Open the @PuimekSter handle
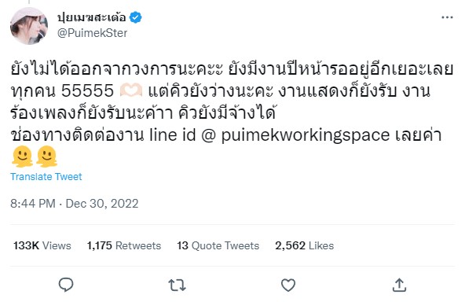This screenshot has width=465, height=302. point(92,33)
